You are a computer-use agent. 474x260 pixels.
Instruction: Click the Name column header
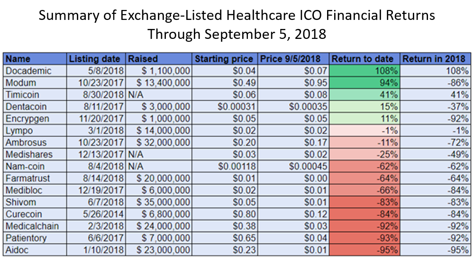(35, 59)
